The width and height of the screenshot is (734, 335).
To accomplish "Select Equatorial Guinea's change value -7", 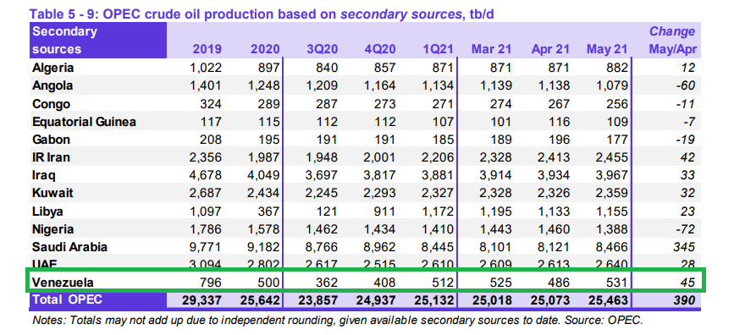I will point(688,122).
